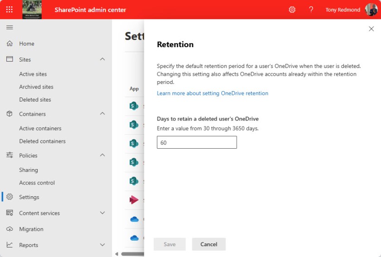Expand the Content services chevron
This screenshot has height=257, width=381.
(x=103, y=213)
